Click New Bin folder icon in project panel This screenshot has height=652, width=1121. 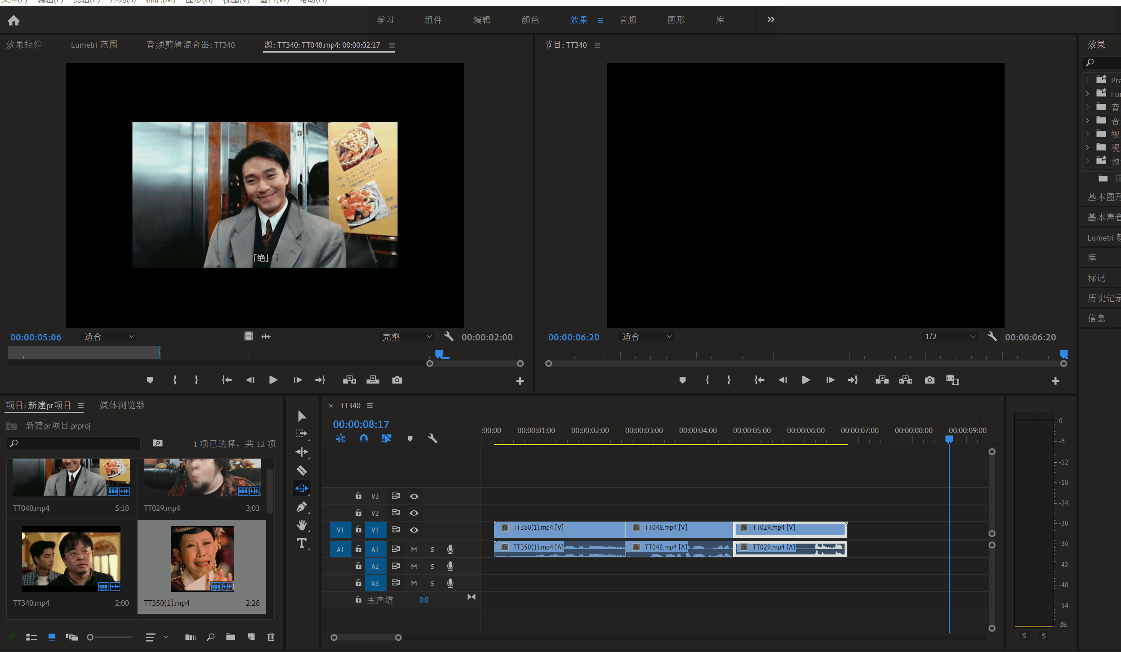(231, 637)
